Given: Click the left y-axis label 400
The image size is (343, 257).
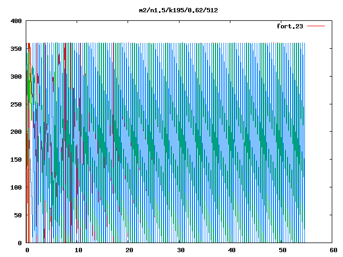Looking at the screenshot, I should point(16,21).
